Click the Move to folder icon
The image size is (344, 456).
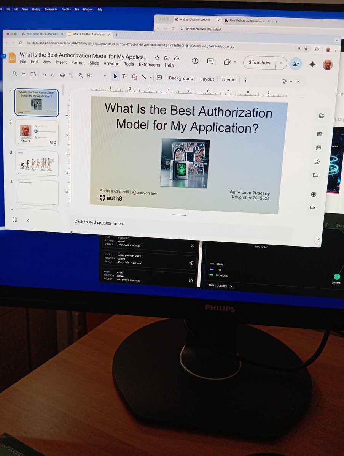click(x=167, y=58)
